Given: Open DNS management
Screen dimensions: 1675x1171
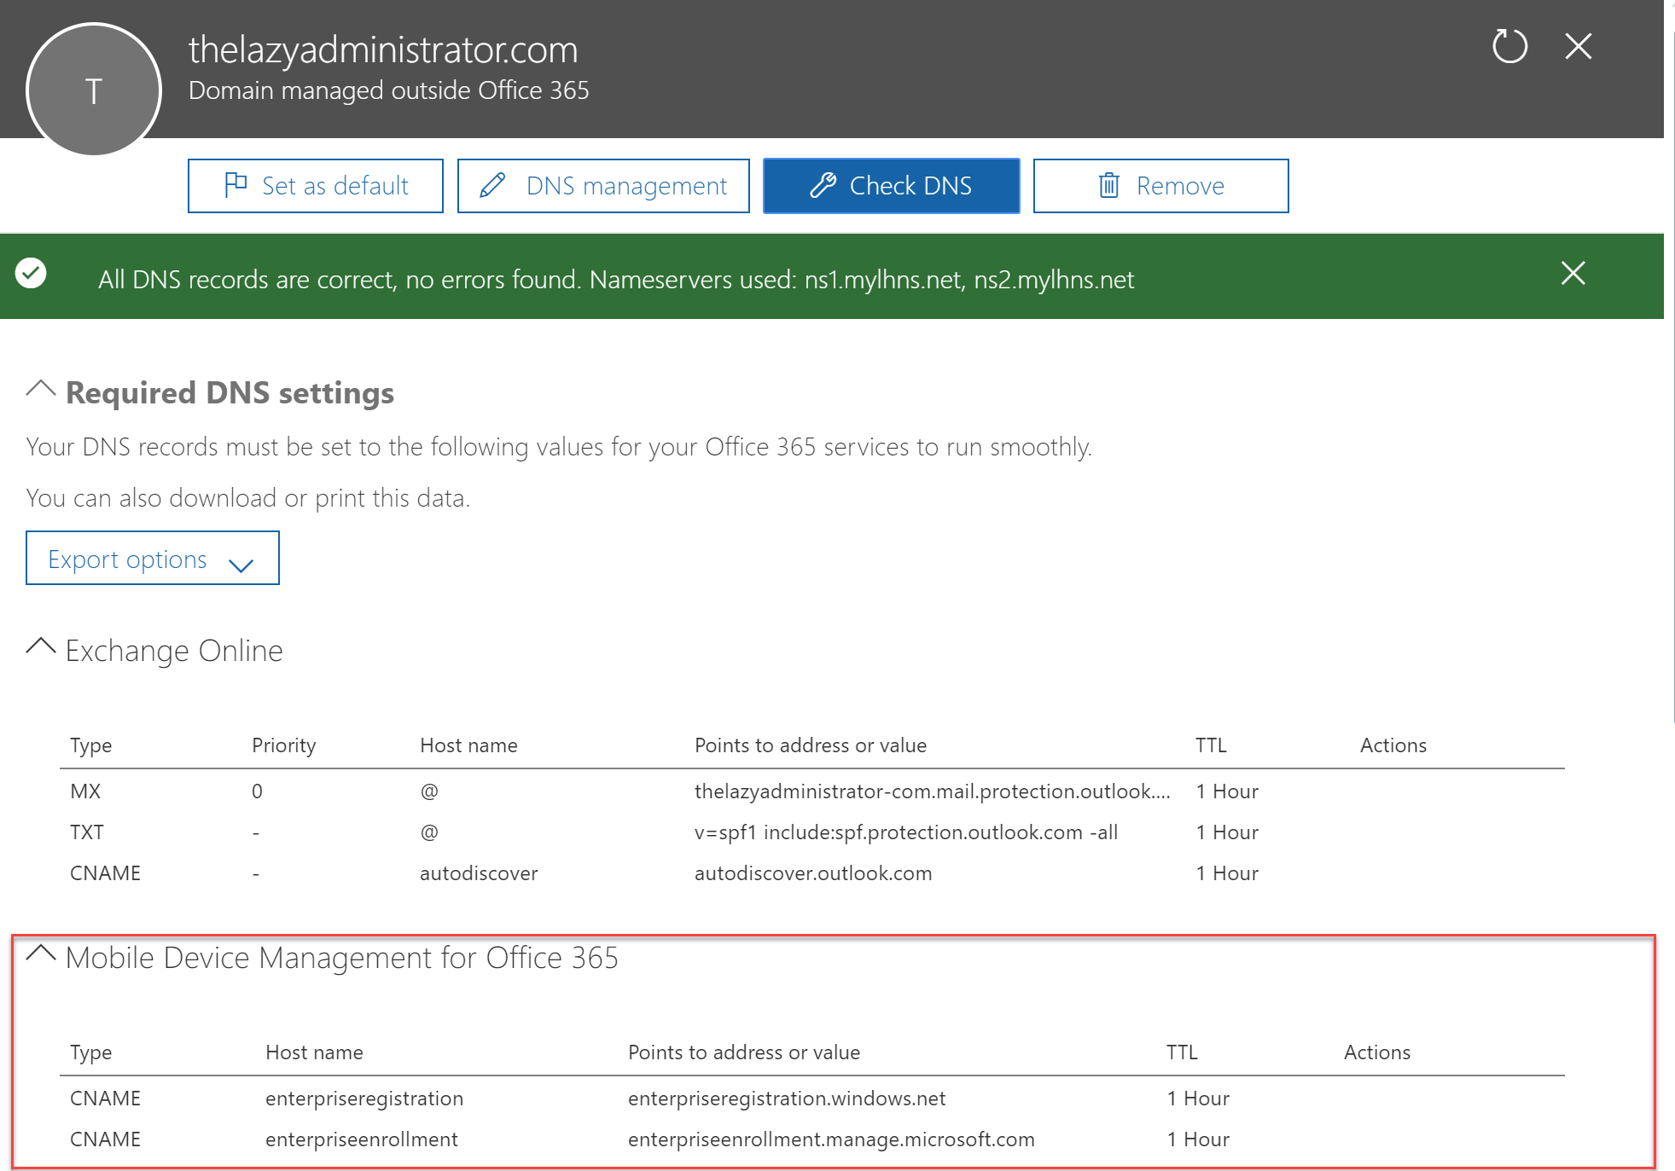Looking at the screenshot, I should coord(603,186).
